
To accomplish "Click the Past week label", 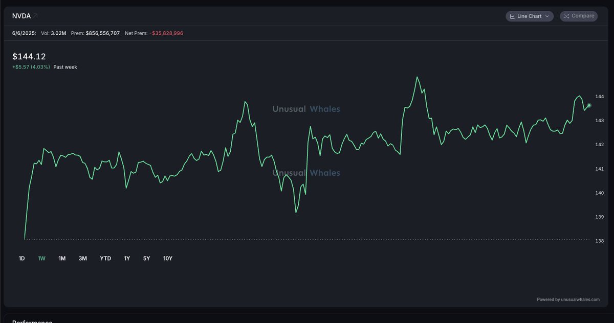I will click(x=65, y=67).
